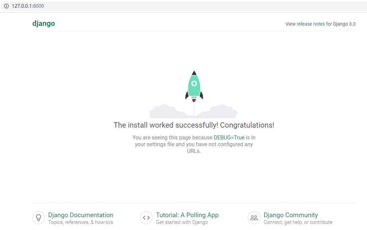
Task: Click 'for Django 3.0' text
Action: point(341,24)
